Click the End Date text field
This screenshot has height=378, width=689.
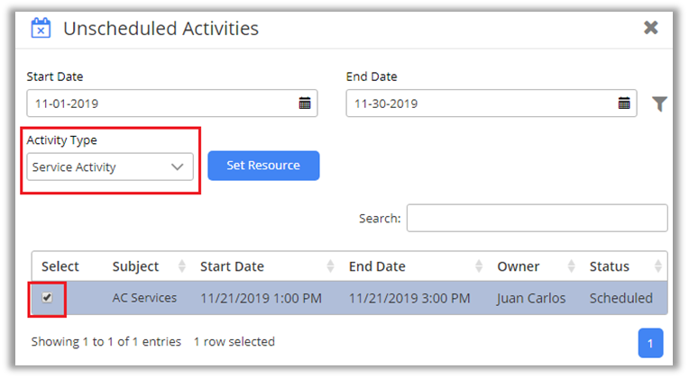(482, 103)
